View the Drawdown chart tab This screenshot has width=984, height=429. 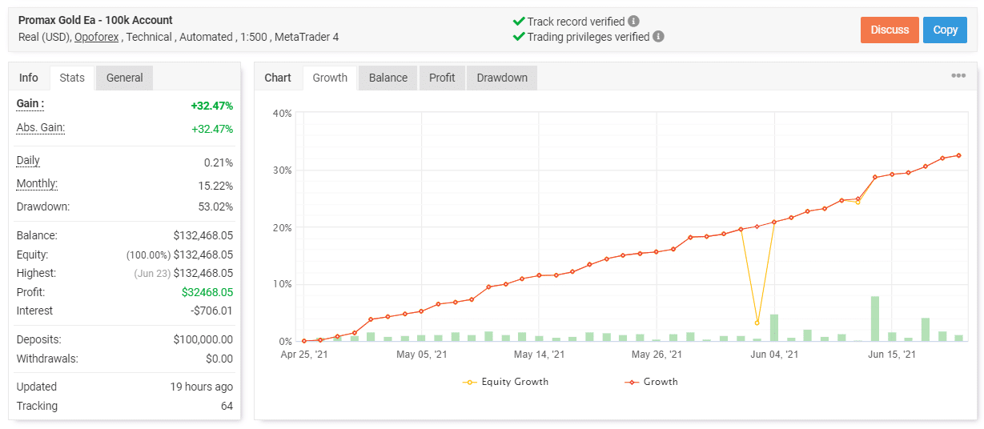pos(502,78)
